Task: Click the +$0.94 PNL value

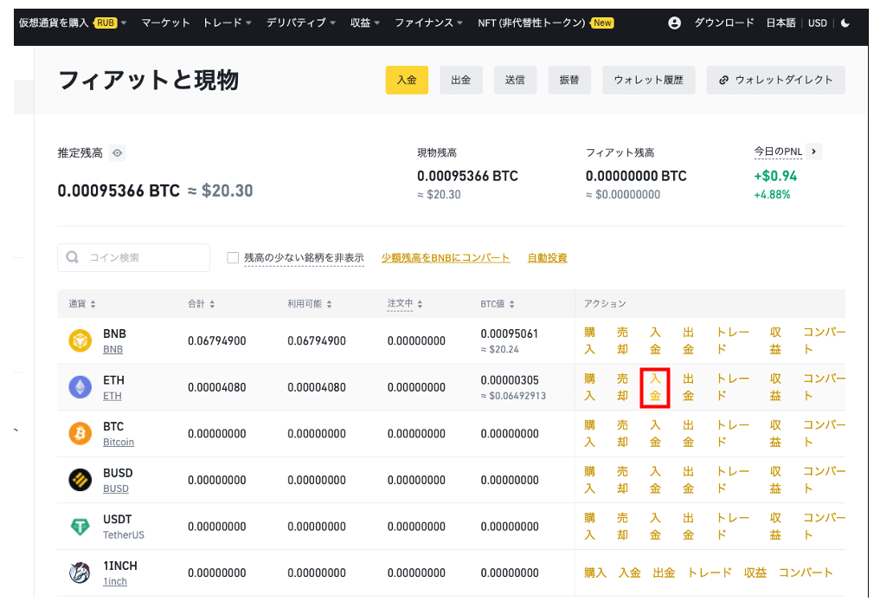Action: point(775,177)
